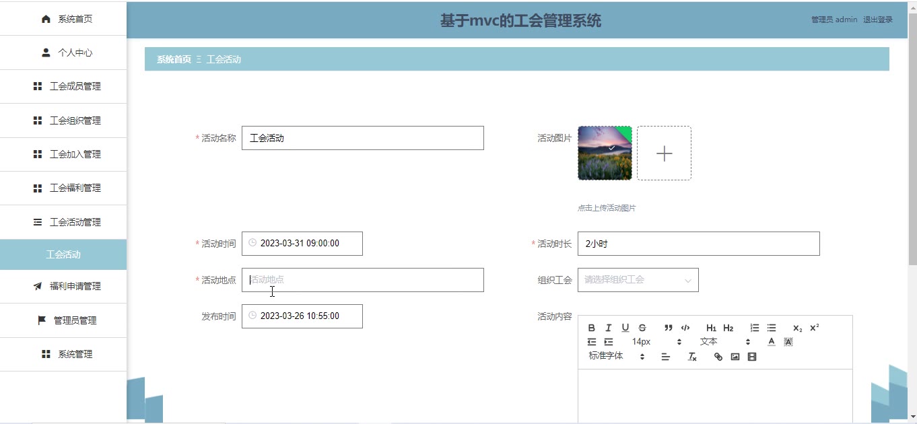Click the plus box to upload image
This screenshot has width=917, height=424.
tap(664, 153)
